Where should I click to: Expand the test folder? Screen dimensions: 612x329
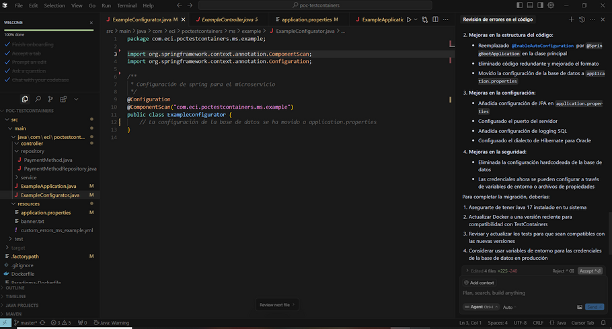coord(19,239)
